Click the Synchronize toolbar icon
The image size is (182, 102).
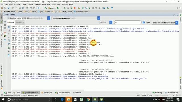tap(9, 8)
